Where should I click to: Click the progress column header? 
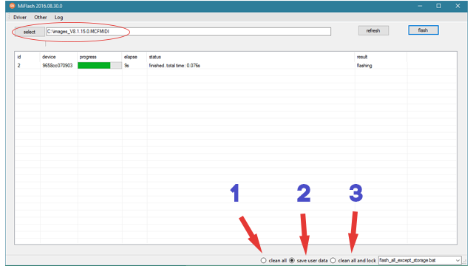click(x=88, y=57)
